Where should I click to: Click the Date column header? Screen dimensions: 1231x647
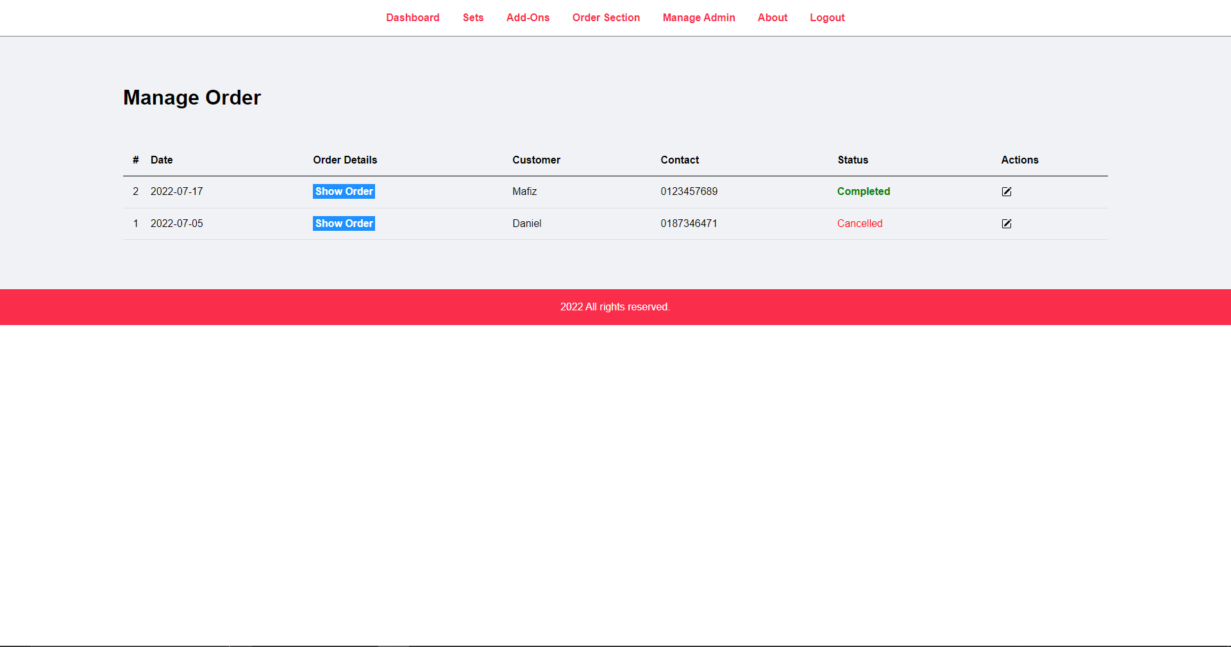point(162,160)
